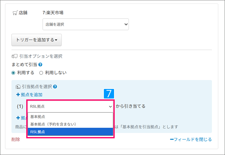Click the minus icon before フィールドを閉じる
225x155 pixels.
tap(172, 140)
